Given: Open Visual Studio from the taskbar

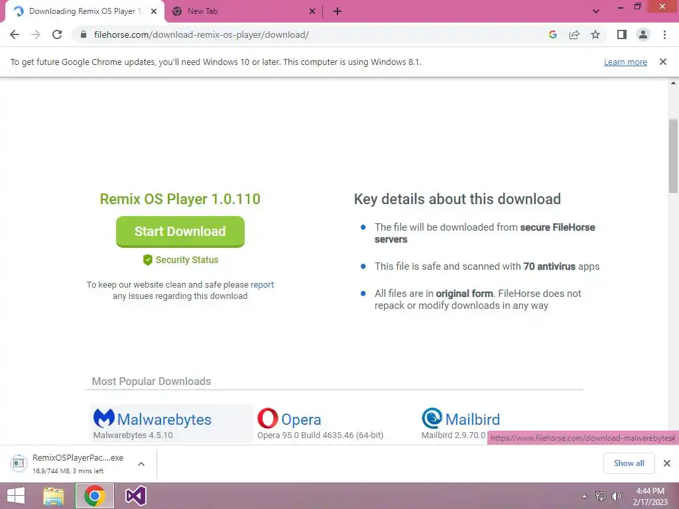Looking at the screenshot, I should (135, 496).
